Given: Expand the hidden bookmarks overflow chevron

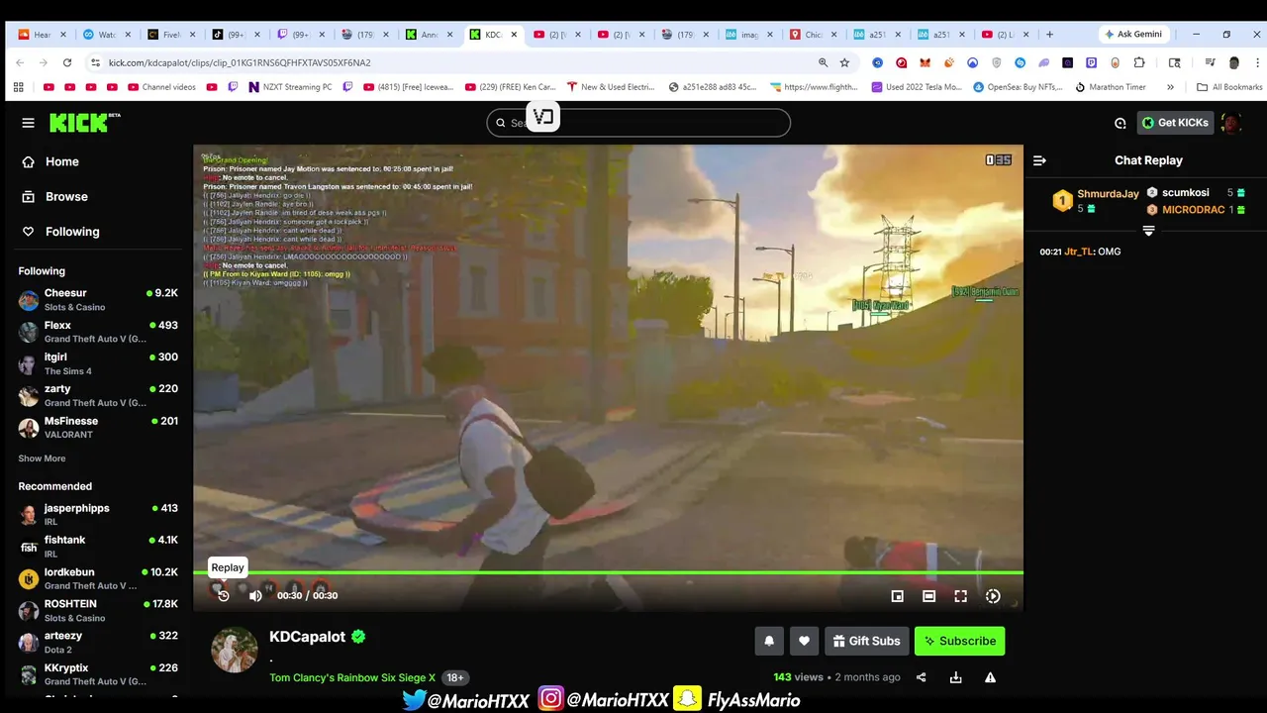Looking at the screenshot, I should pyautogui.click(x=1170, y=87).
